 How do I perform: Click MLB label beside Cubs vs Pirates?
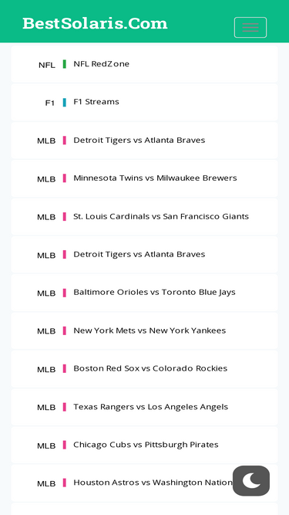[46, 446]
